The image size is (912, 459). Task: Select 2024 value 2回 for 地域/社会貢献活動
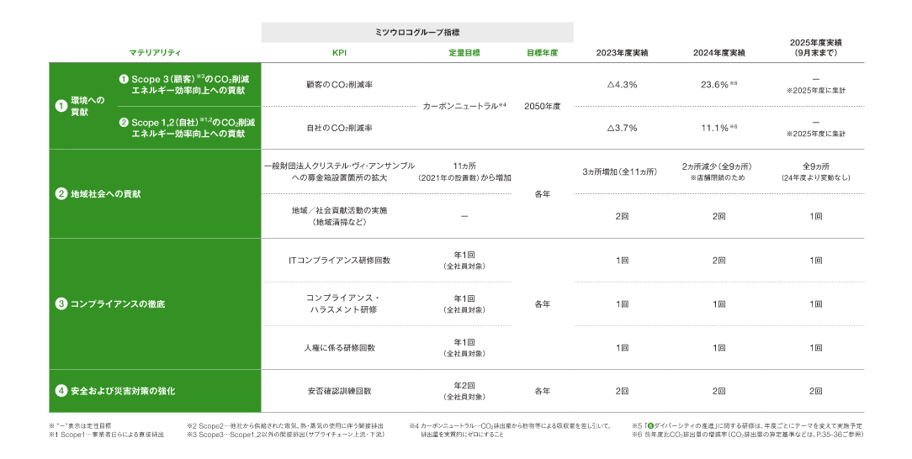[718, 216]
